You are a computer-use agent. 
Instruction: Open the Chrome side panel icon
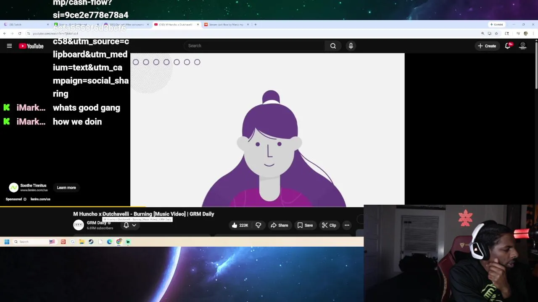(507, 34)
